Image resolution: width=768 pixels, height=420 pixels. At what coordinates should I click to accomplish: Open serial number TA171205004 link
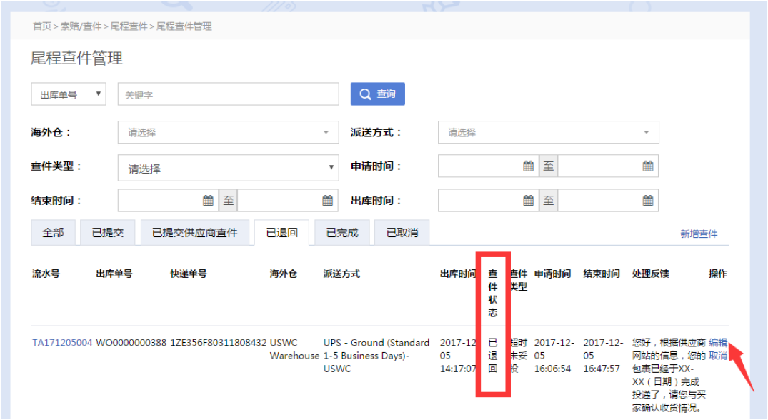point(62,343)
